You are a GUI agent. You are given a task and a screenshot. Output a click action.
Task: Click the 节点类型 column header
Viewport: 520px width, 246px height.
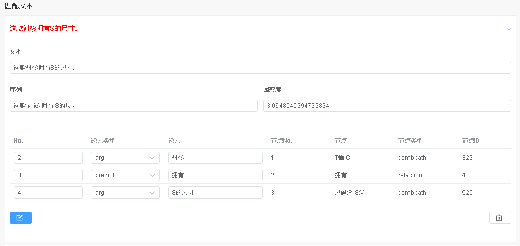pos(410,141)
